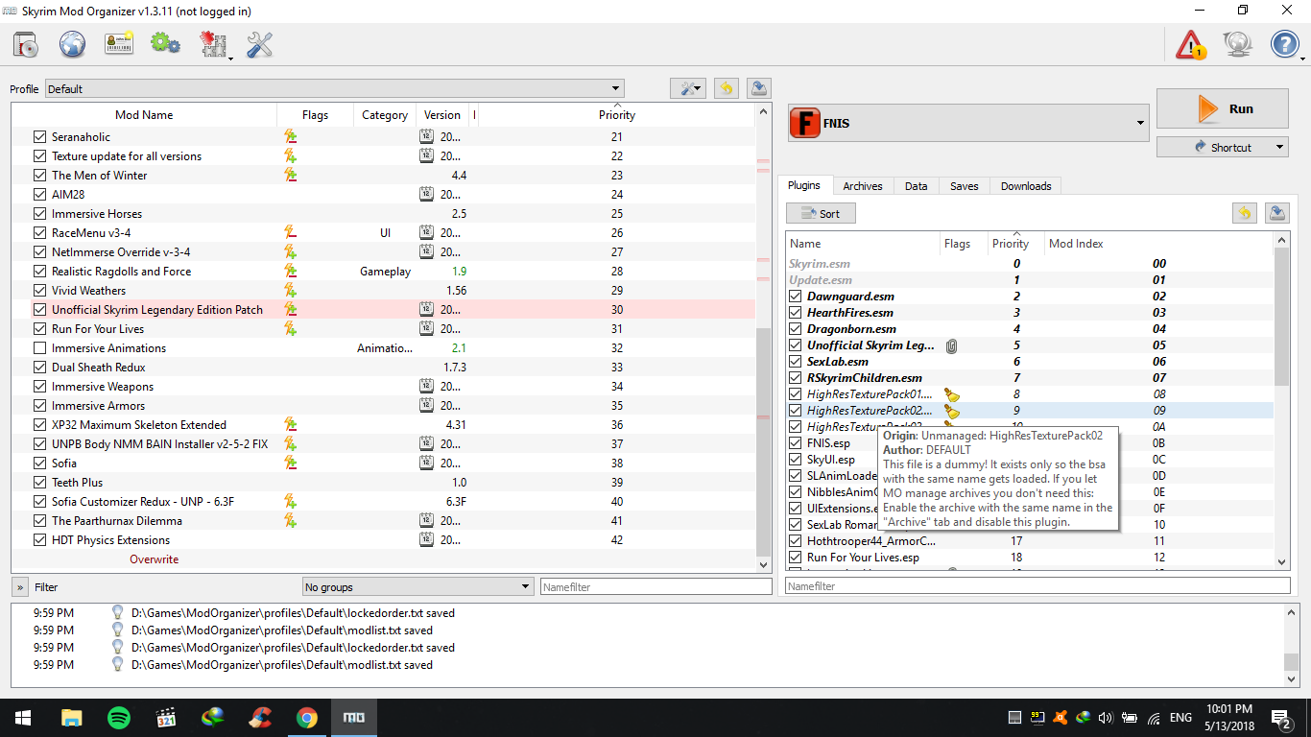
Task: Click the Sort plugins button
Action: pos(821,213)
